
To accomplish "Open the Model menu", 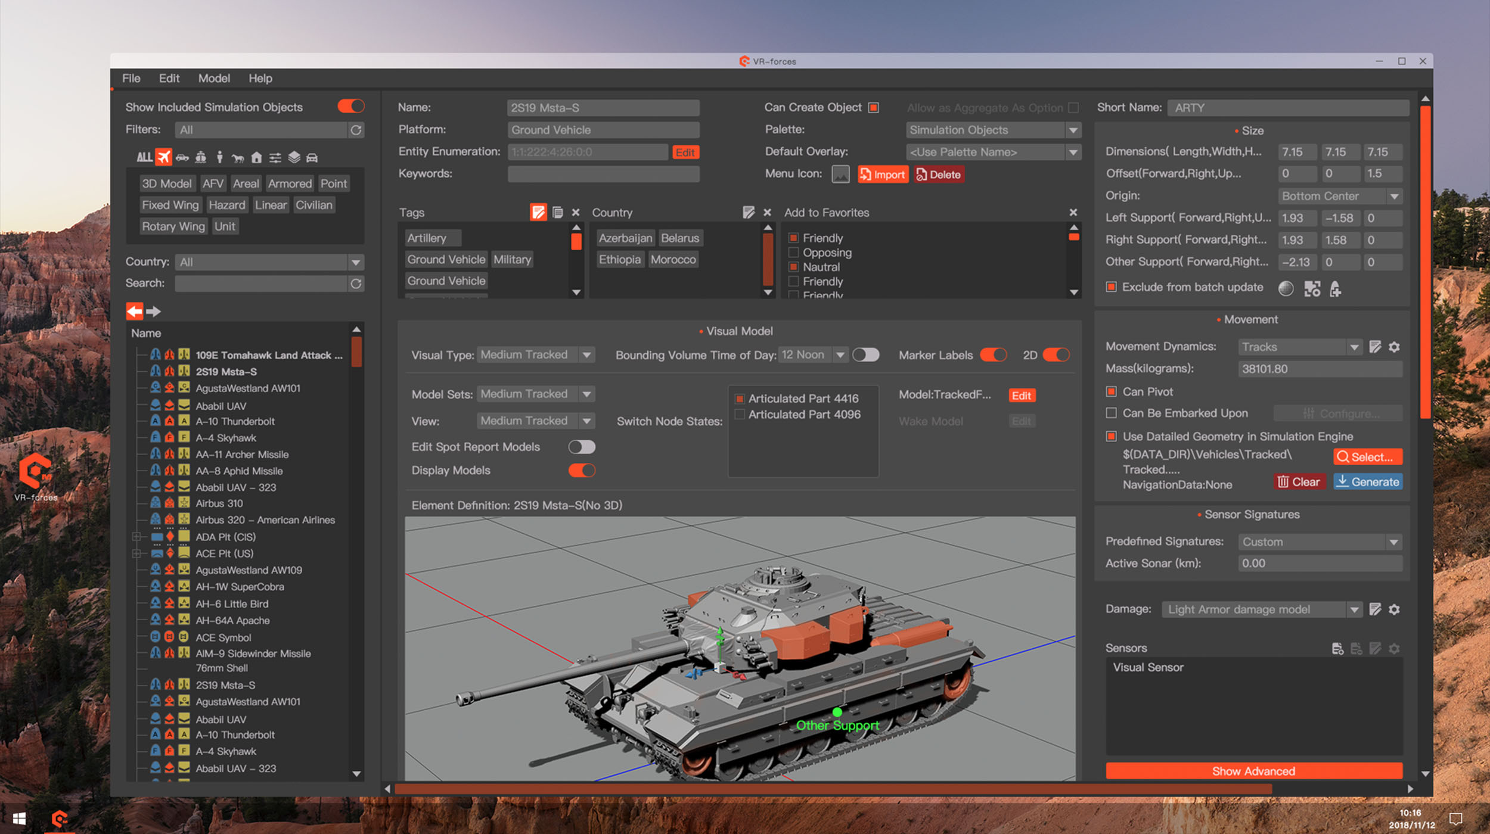I will 214,78.
